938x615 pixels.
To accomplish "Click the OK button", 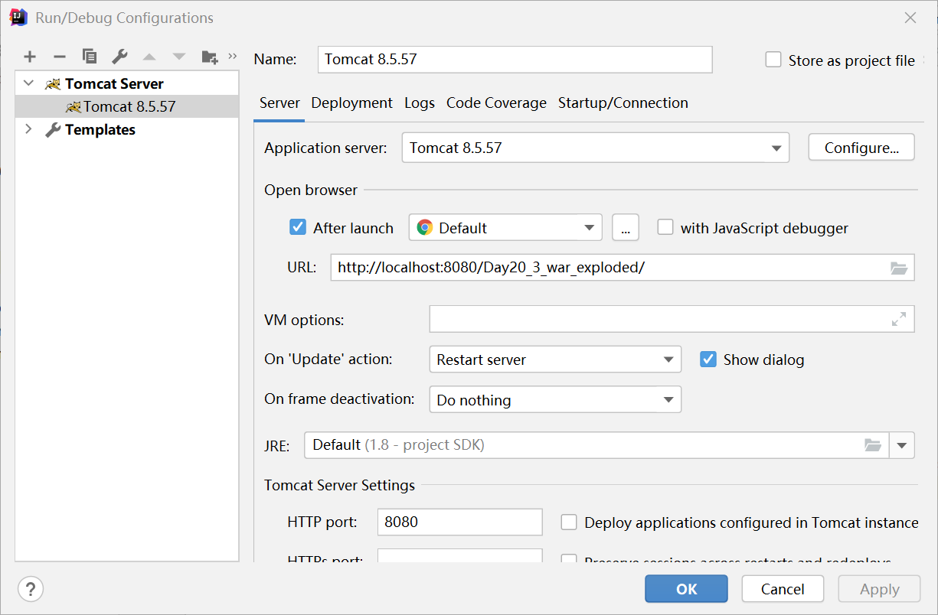I will pyautogui.click(x=686, y=589).
